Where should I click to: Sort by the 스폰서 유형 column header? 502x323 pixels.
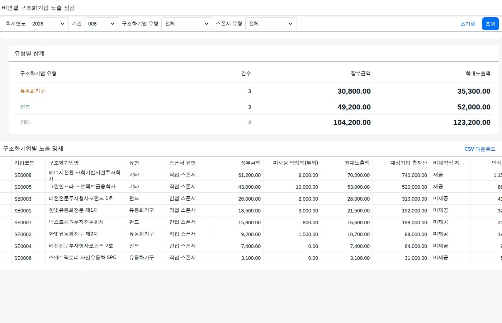(x=189, y=163)
